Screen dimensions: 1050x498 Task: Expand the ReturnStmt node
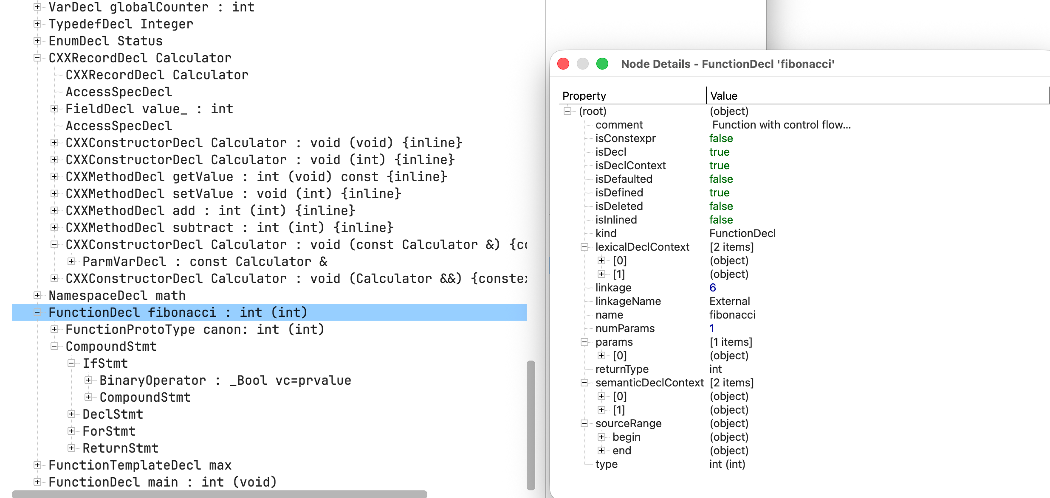[71, 448]
